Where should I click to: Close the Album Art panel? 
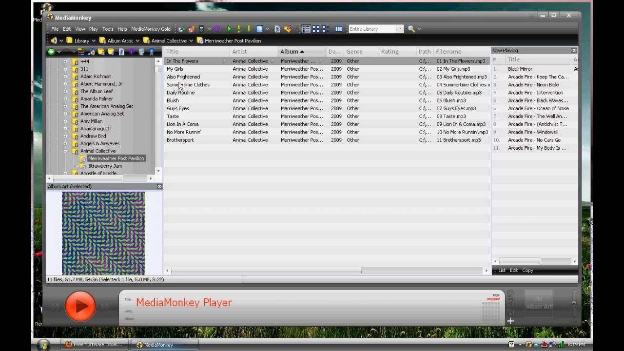tap(159, 187)
